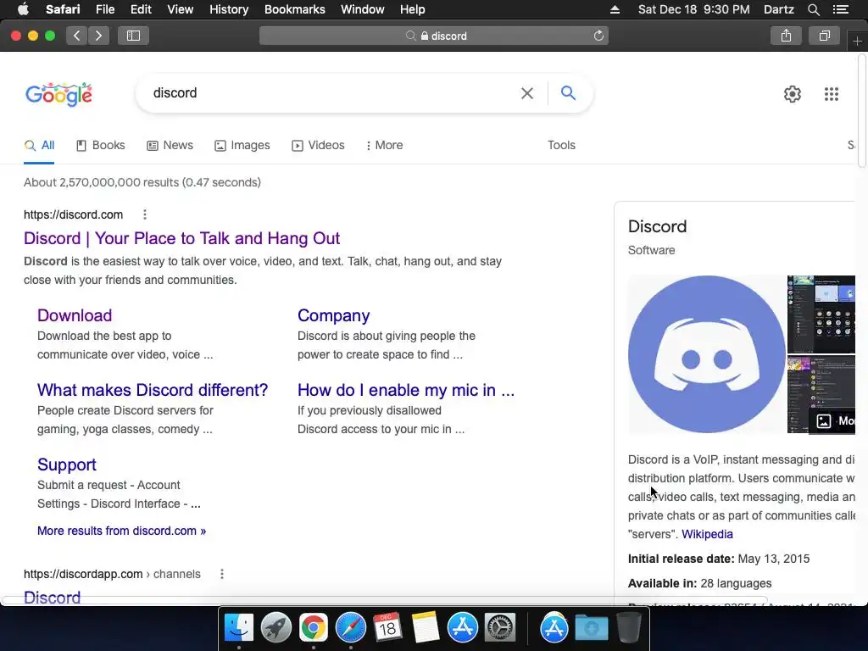The image size is (868, 651).
Task: Open 'What makes Discord different?' link
Action: pos(153,390)
